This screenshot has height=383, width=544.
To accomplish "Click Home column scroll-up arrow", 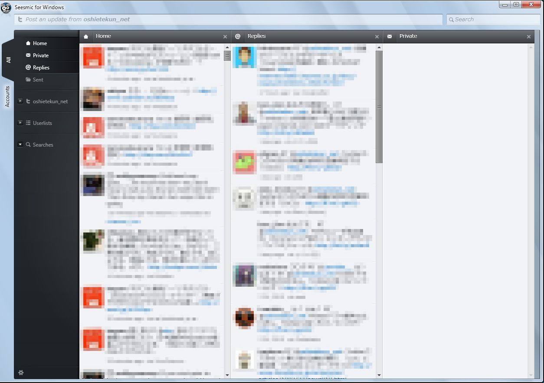I will point(227,48).
